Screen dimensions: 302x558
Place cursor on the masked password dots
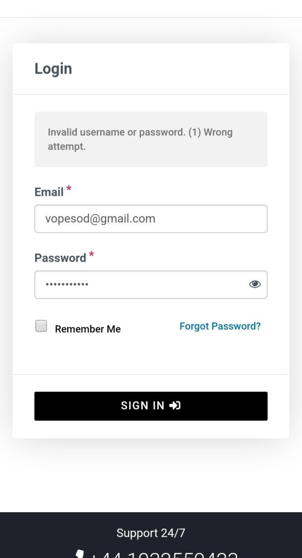click(67, 285)
